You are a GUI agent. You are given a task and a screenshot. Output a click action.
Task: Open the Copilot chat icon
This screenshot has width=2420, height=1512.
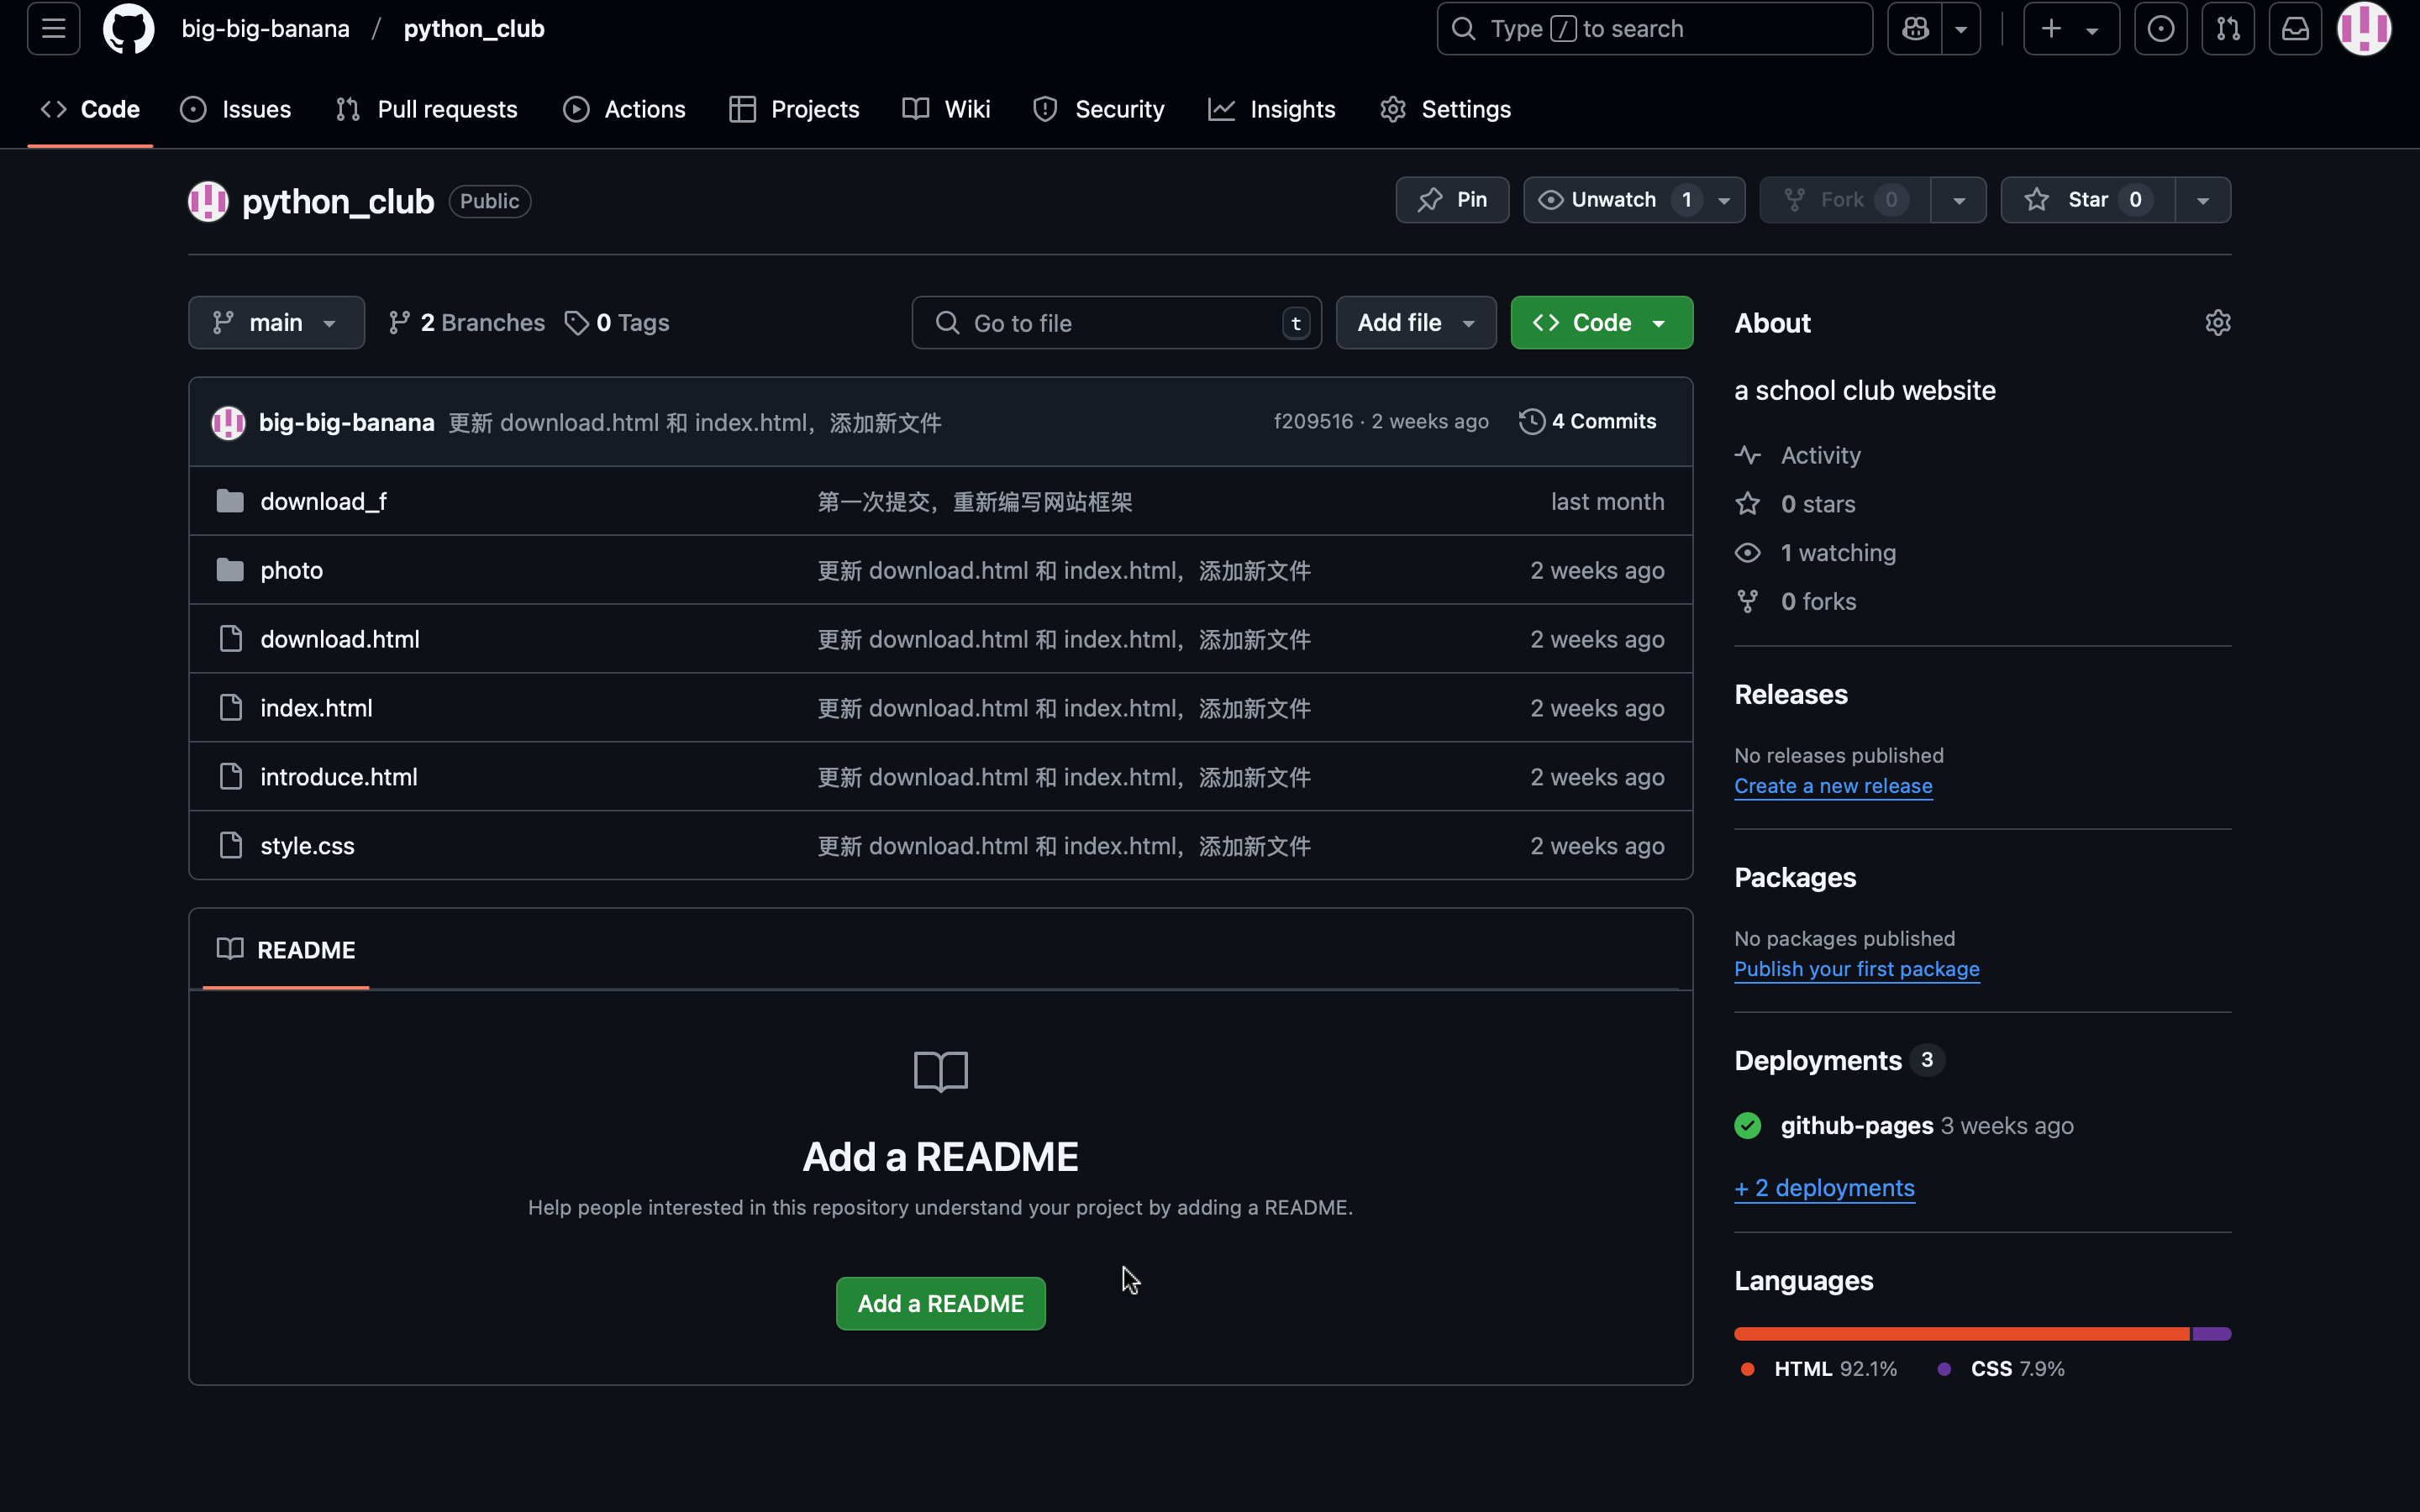1915,28
